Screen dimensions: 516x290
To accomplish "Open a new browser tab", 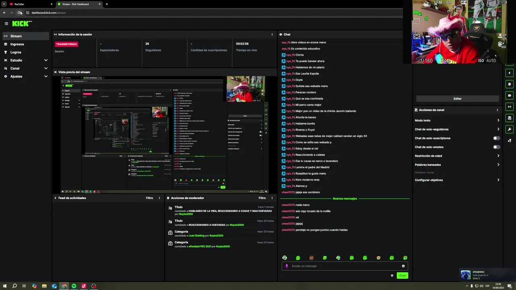I will pos(106,4).
